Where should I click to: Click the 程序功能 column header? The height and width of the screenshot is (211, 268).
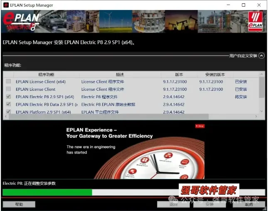click(x=46, y=74)
